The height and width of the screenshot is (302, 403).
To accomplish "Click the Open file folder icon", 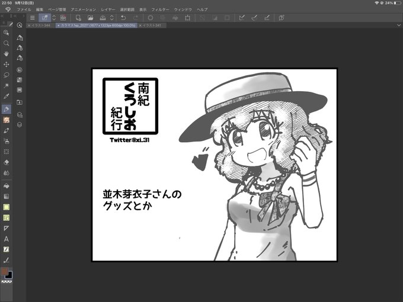I will click(x=90, y=18).
